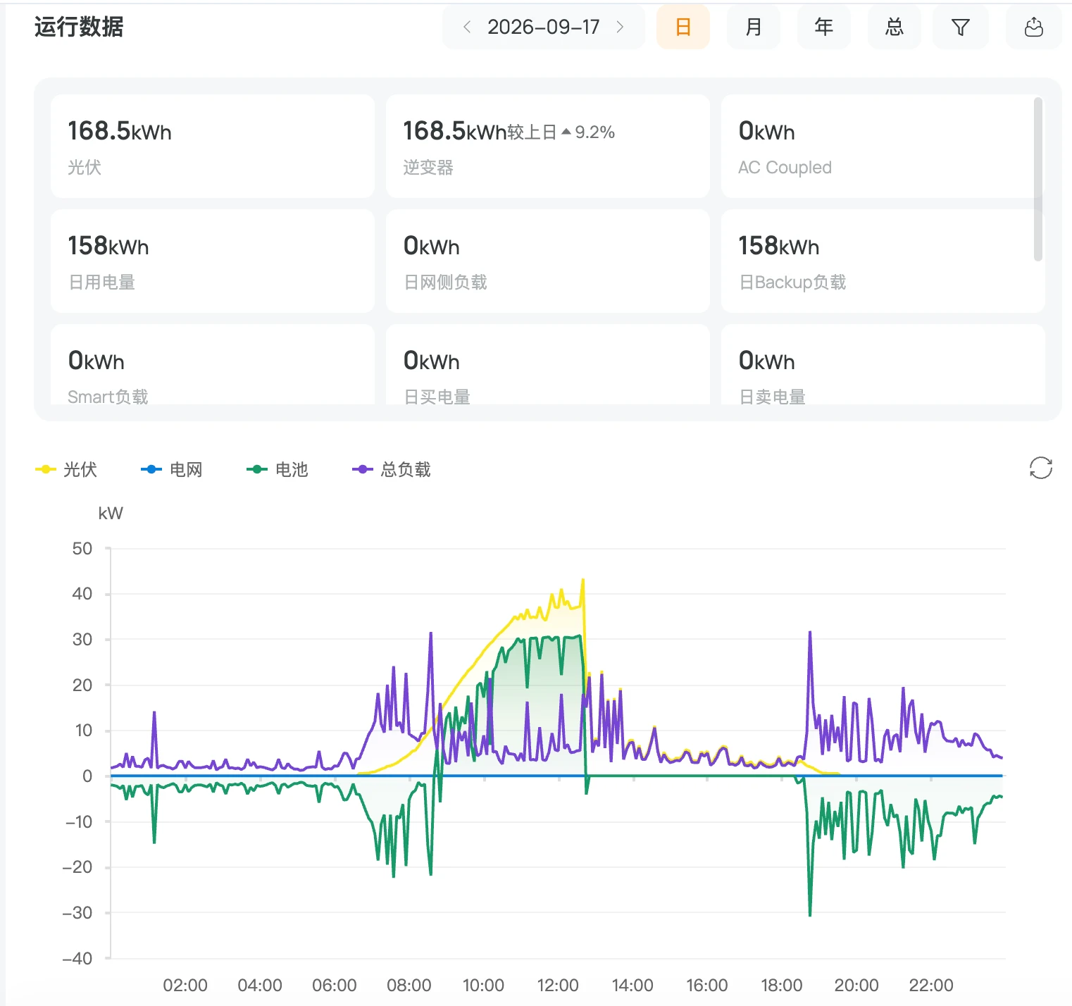Click the 06:00 label on the time axis
Image resolution: width=1072 pixels, height=1006 pixels.
click(x=335, y=985)
